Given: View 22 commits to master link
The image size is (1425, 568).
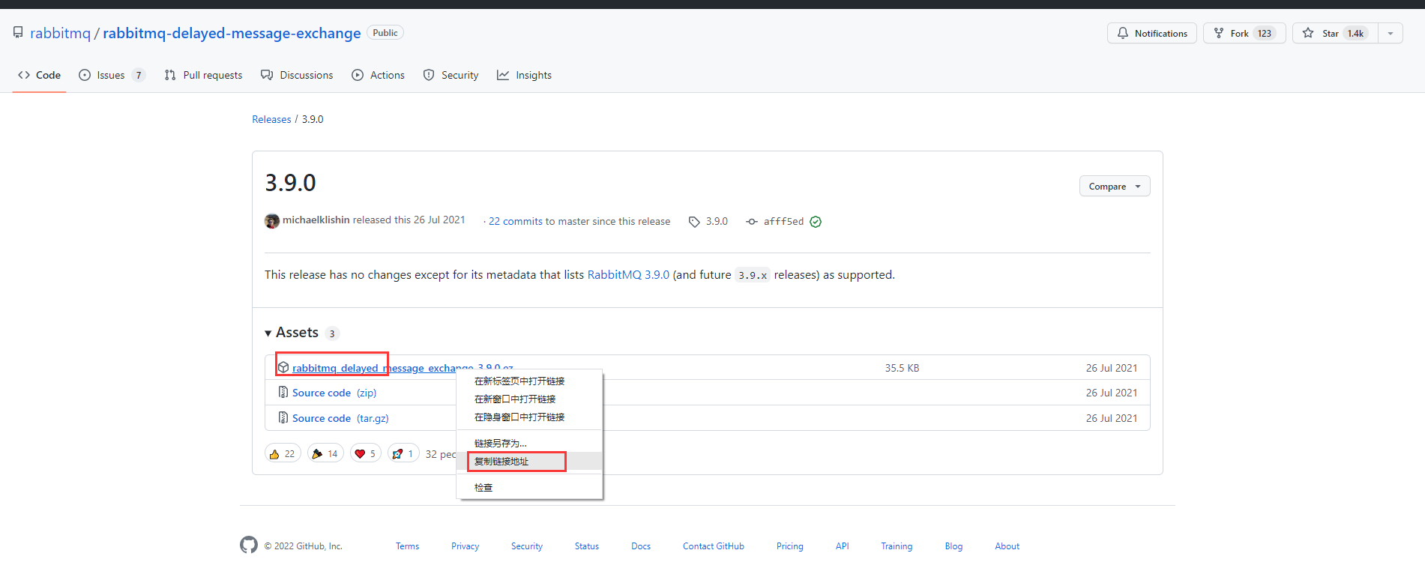Looking at the screenshot, I should 515,221.
